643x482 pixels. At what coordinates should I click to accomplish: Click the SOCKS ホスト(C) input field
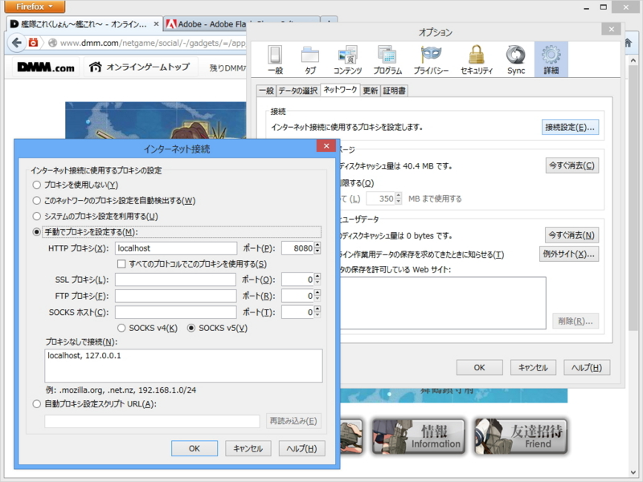pyautogui.click(x=176, y=312)
